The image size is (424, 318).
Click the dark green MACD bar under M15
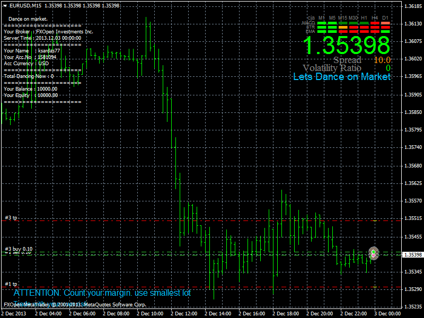pos(343,23)
